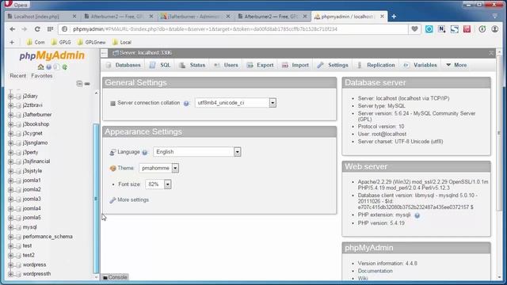Click the Recent navigation link

tap(17, 76)
